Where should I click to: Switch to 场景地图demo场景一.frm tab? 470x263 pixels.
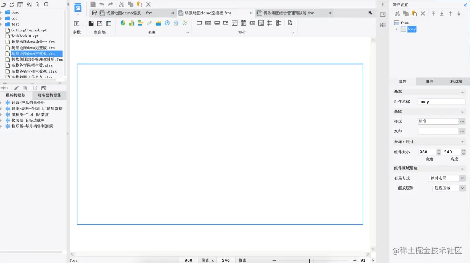(129, 13)
